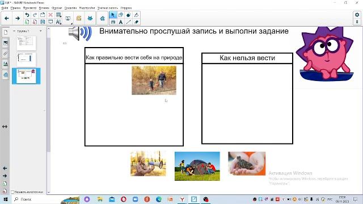Select the frog in hands photo

pos(247,163)
